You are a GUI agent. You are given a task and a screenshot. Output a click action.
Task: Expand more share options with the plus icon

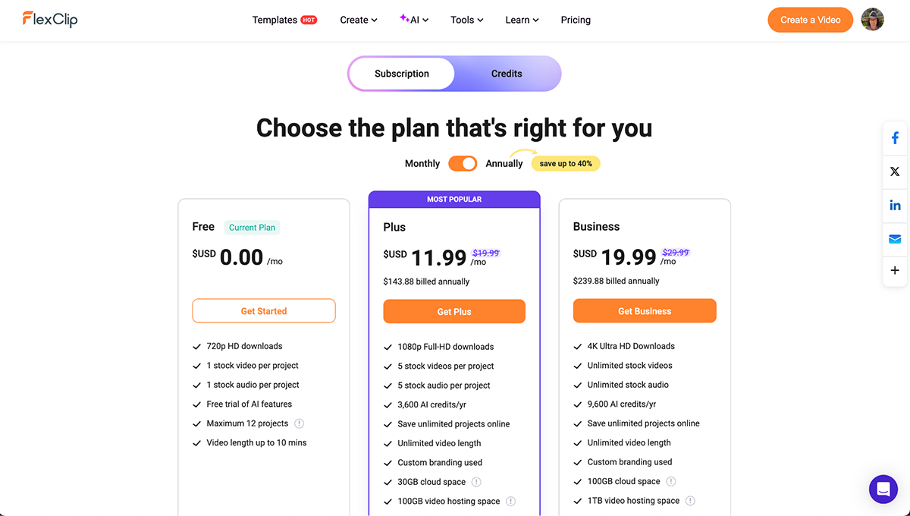coord(895,271)
